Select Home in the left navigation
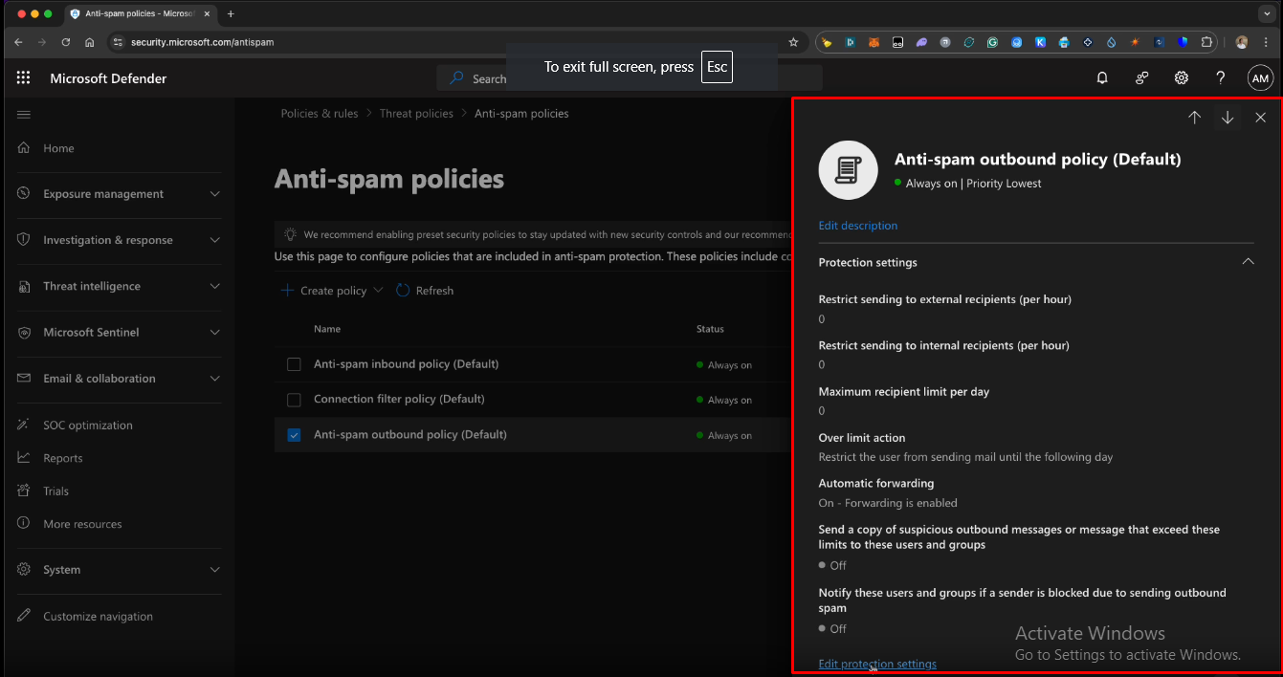The width and height of the screenshot is (1283, 677). pyautogui.click(x=58, y=148)
